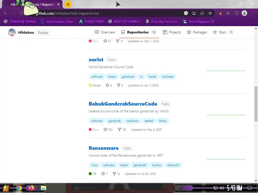Click the 5:43 AM taskbar clock

coord(235,188)
